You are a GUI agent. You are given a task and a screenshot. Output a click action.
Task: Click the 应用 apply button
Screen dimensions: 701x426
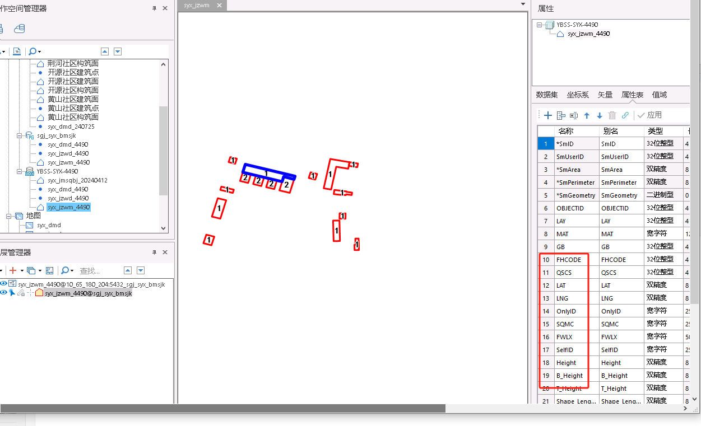pos(649,115)
